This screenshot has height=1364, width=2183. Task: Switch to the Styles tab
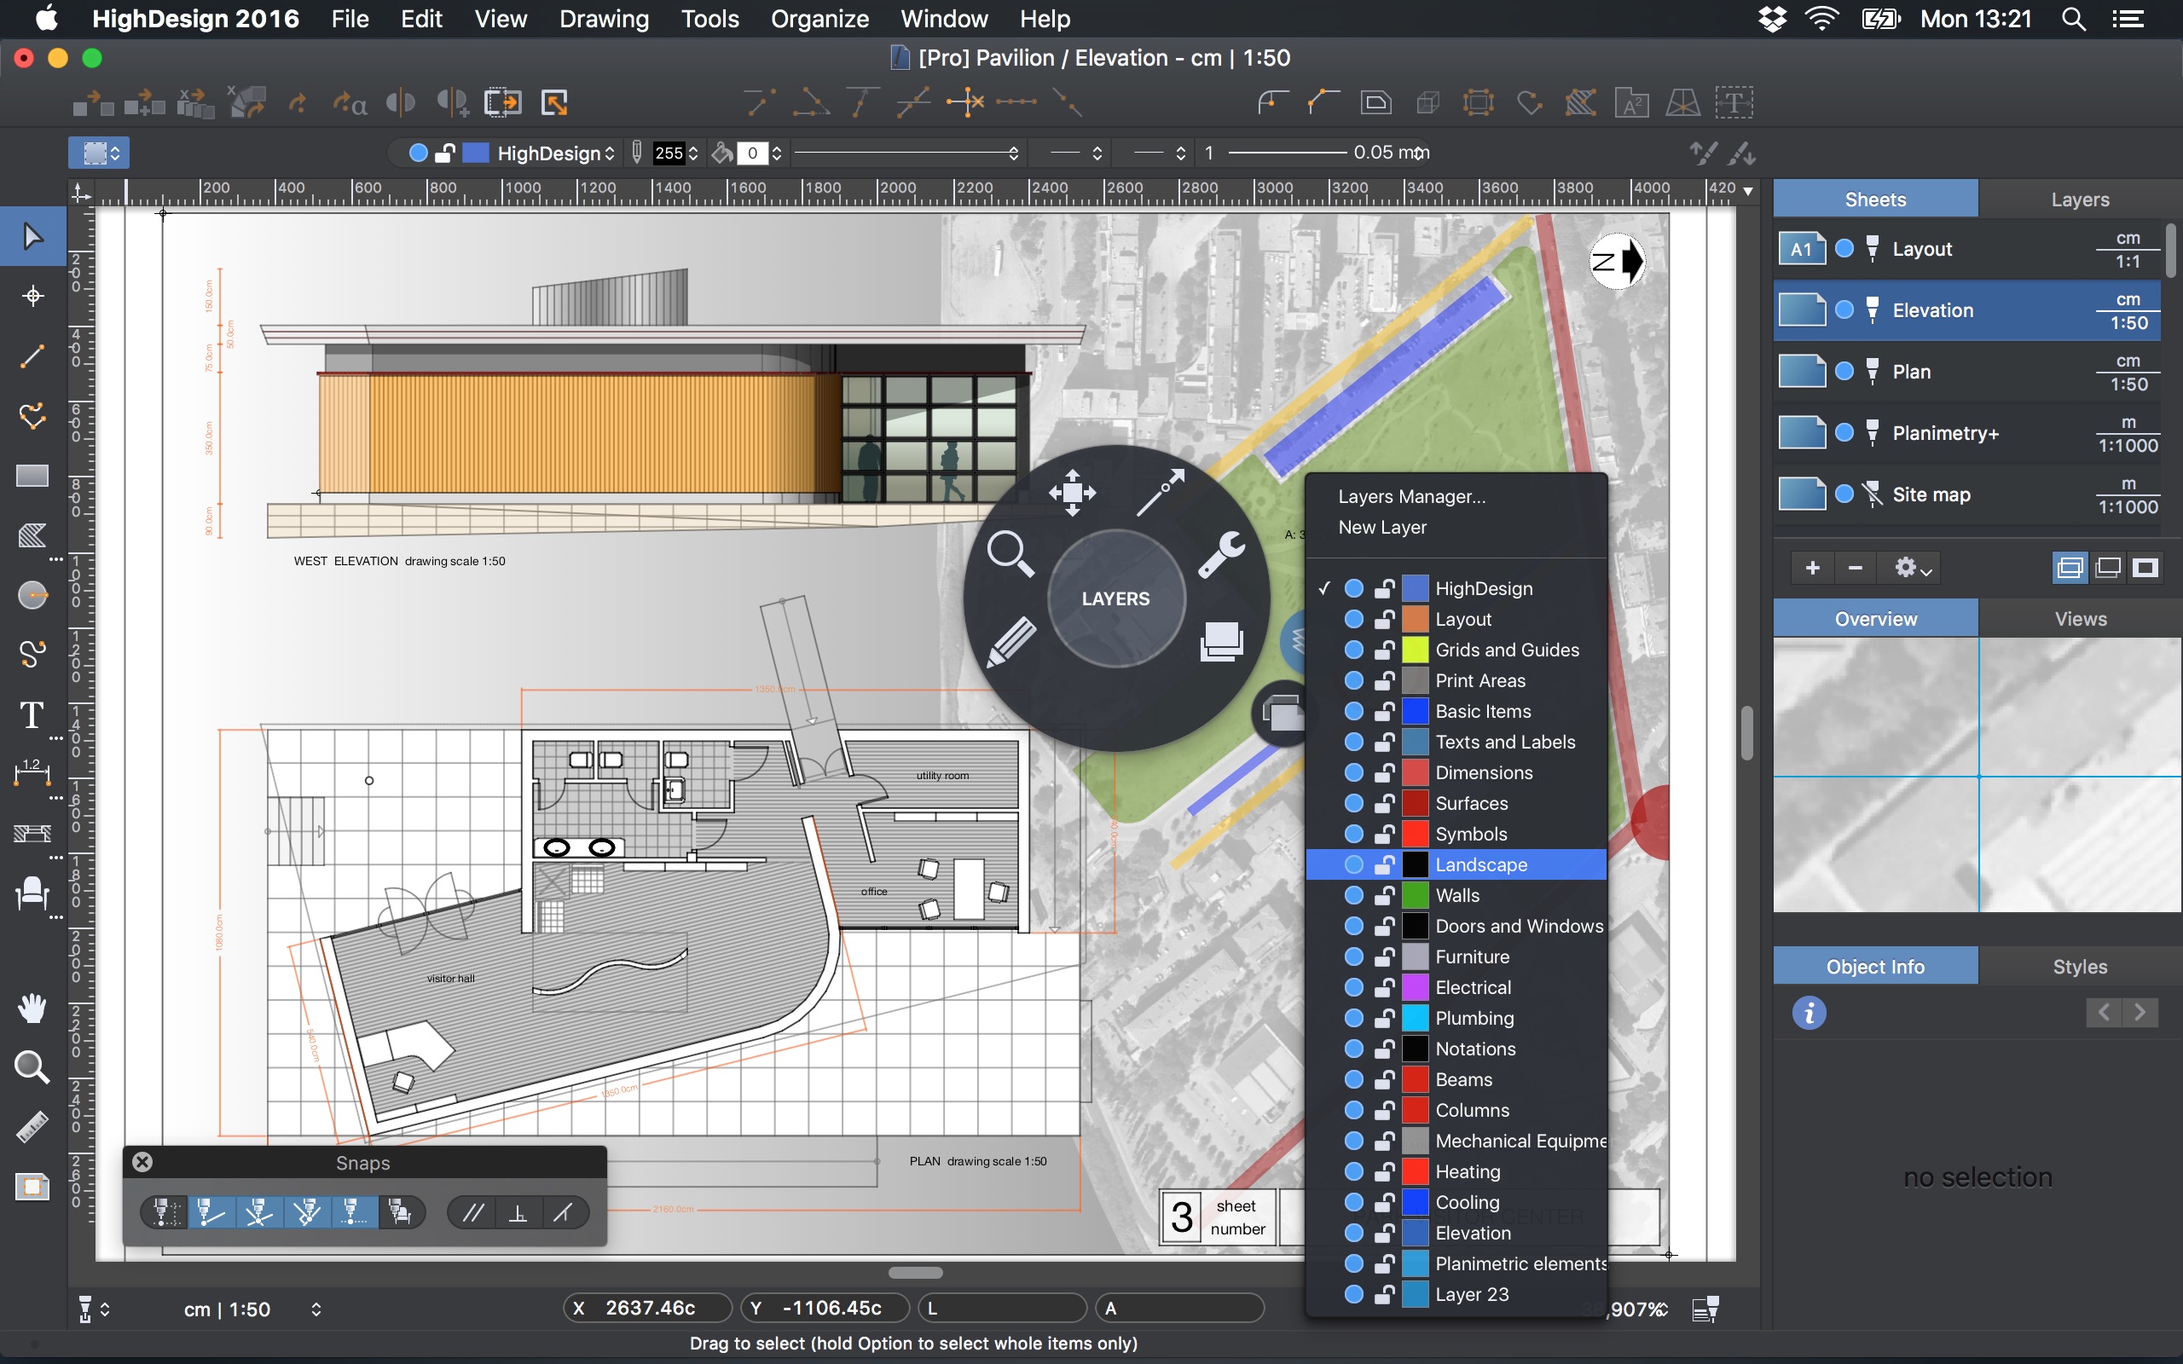[2079, 966]
